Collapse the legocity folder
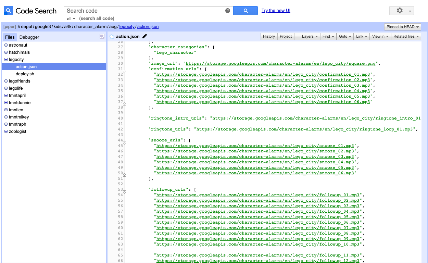Image resolution: width=428 pixels, height=263 pixels. pos(6,60)
